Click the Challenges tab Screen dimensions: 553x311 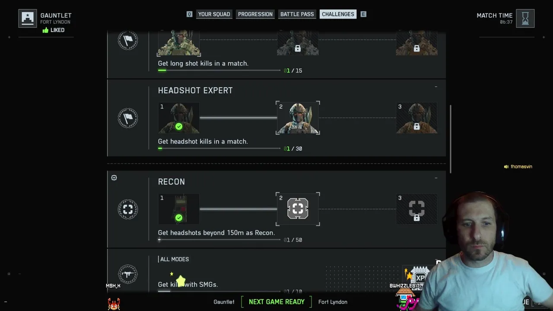point(338,14)
